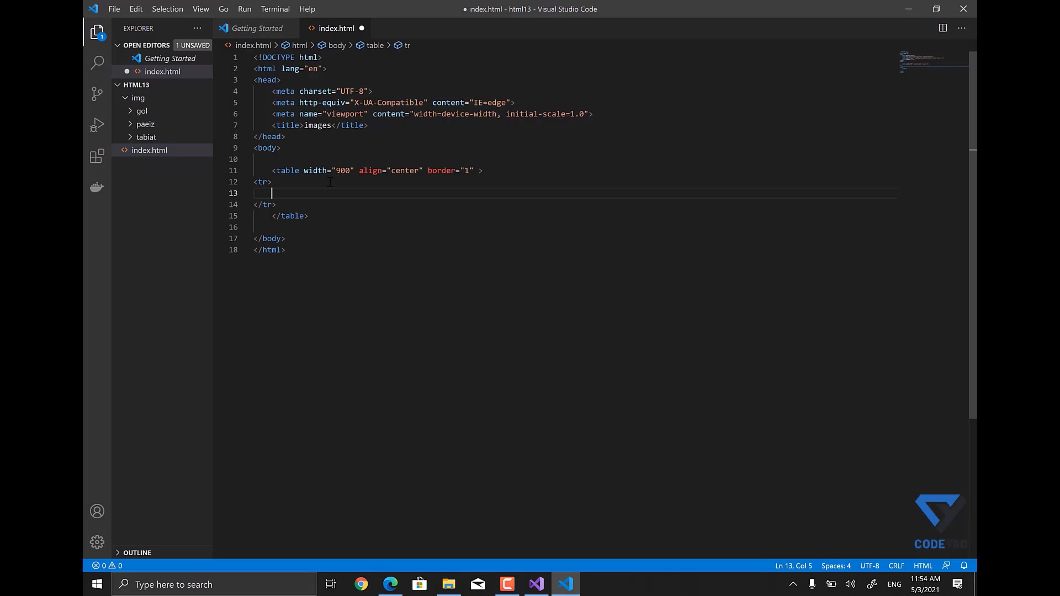Open the Run and Debug view

[x=97, y=125]
